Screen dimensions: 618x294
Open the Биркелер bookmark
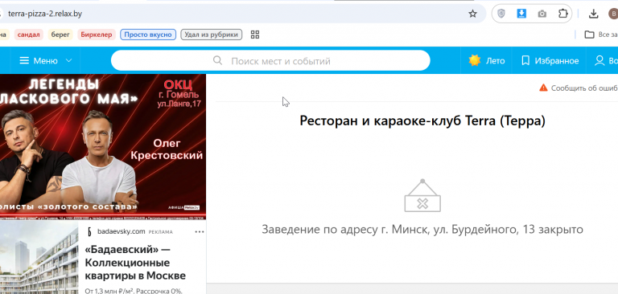click(x=97, y=35)
